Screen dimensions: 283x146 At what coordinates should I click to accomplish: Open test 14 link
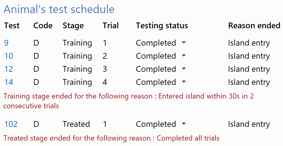pyautogui.click(x=9, y=82)
